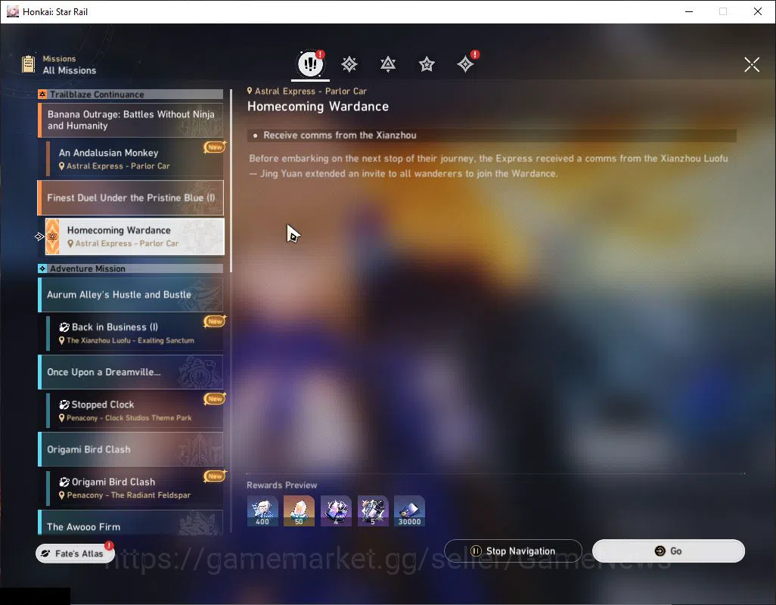
Task: View the 50 reward item
Action: point(299,511)
